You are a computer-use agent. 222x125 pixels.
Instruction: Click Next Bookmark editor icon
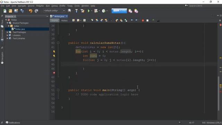[121, 20]
